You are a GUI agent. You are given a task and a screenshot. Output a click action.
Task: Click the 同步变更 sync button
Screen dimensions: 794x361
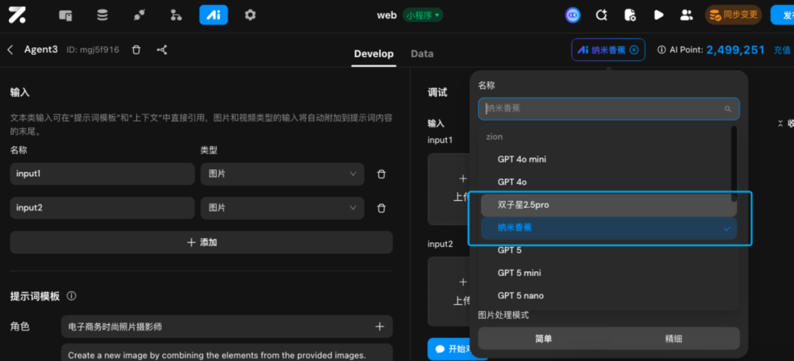pos(733,15)
